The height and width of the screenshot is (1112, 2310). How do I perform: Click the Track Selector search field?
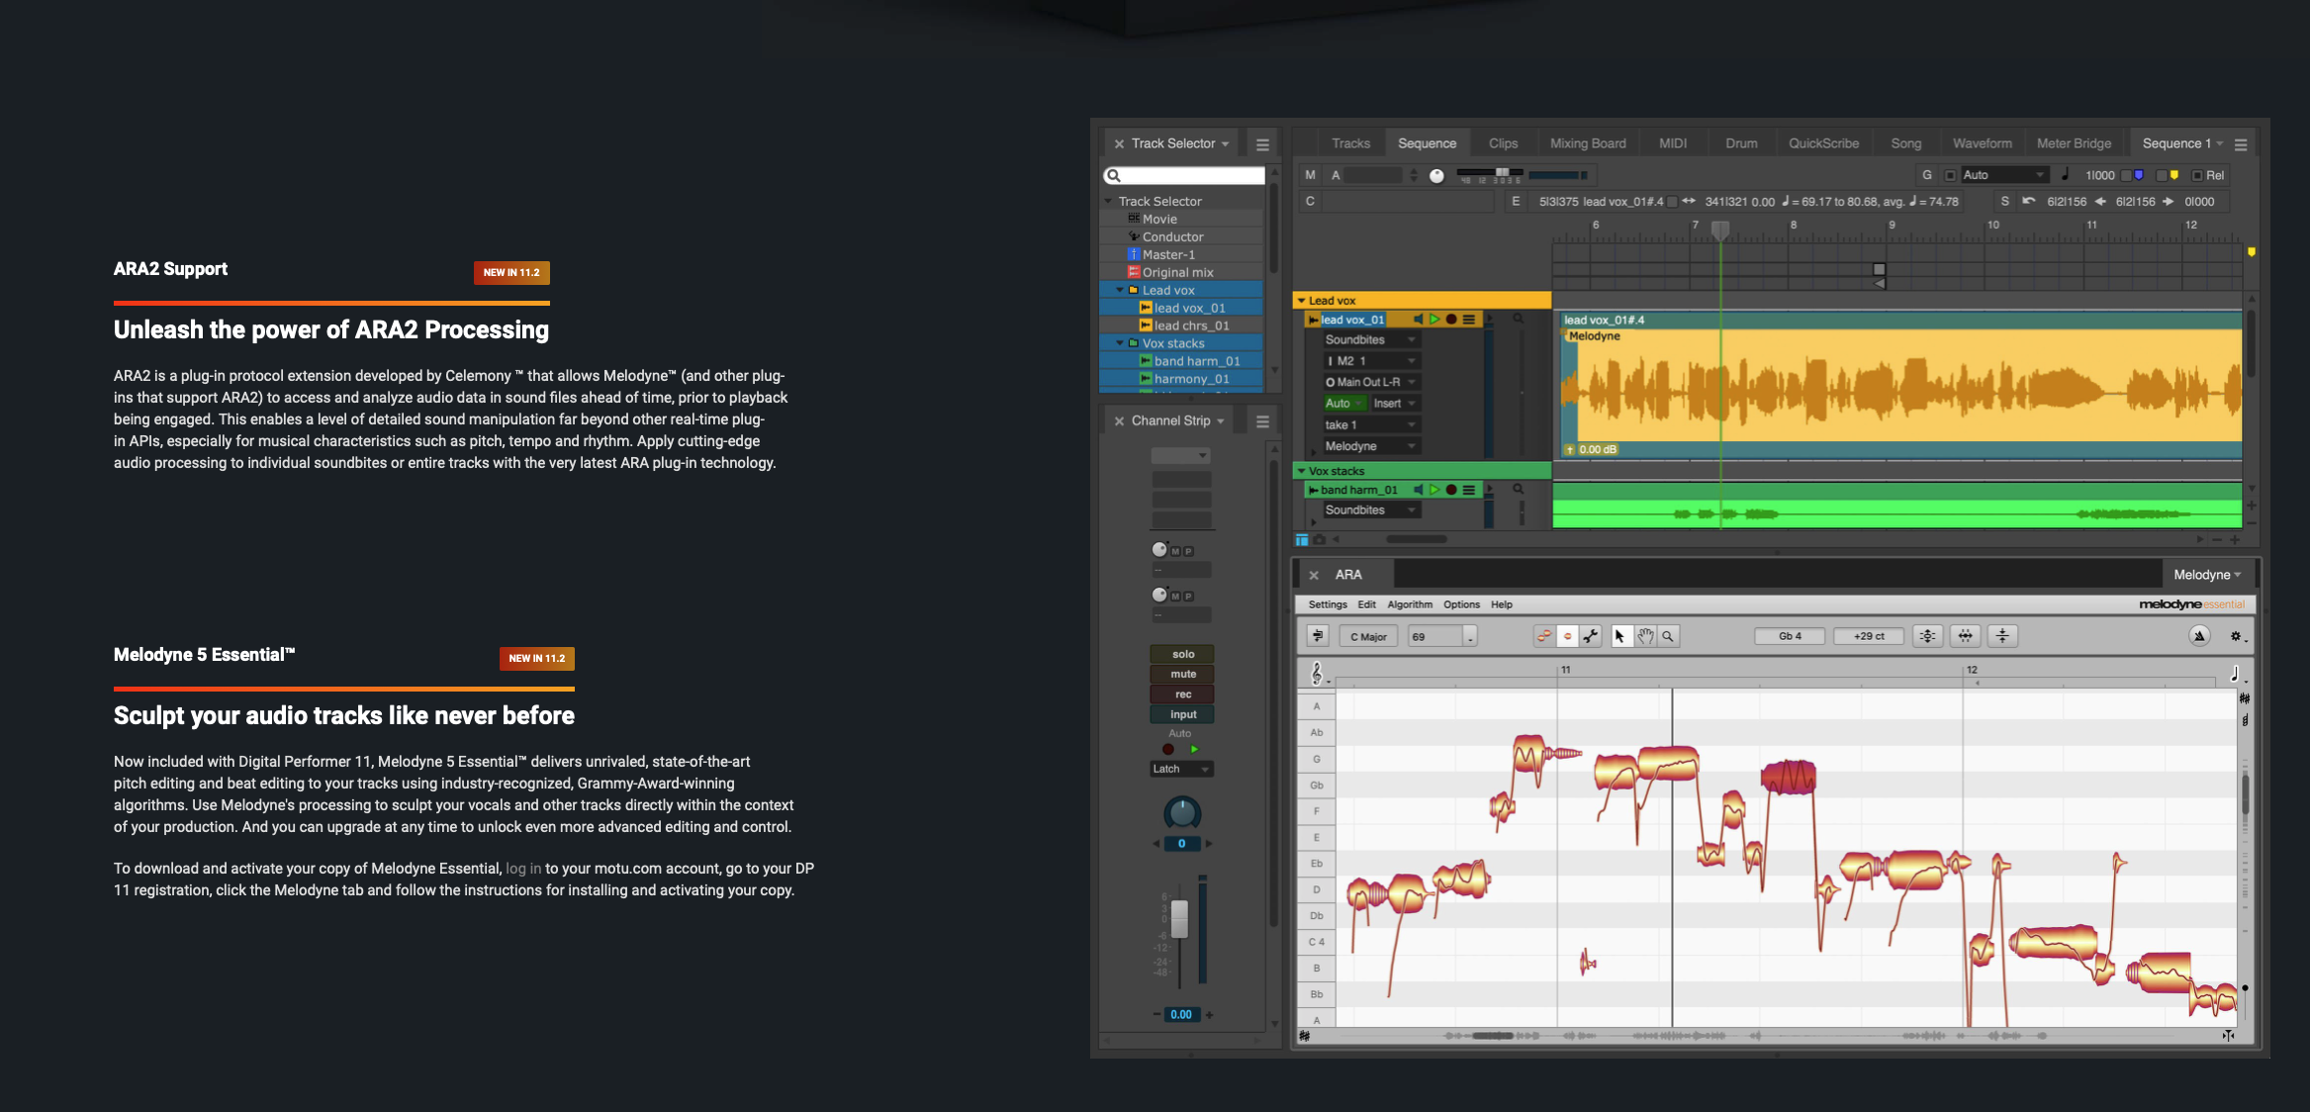tap(1183, 175)
